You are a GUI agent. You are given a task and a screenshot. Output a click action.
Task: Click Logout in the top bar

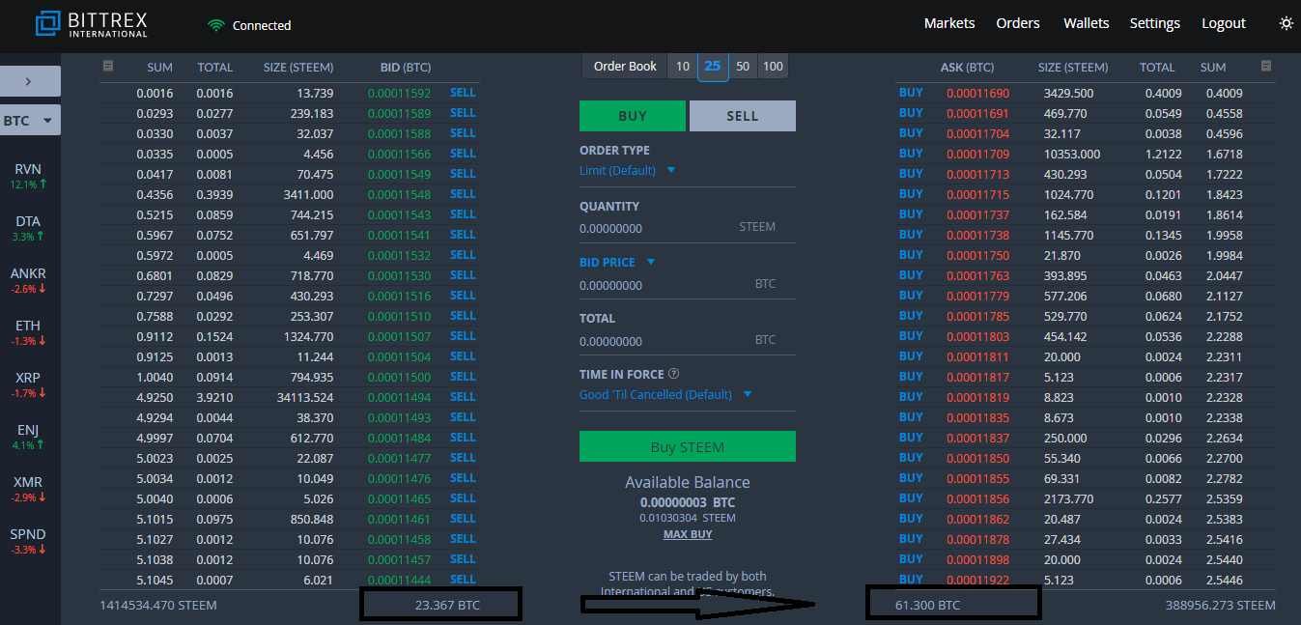tap(1224, 23)
